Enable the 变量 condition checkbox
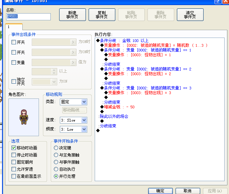Image resolution: width=229 pixels, height=194 pixels. coord(14,62)
